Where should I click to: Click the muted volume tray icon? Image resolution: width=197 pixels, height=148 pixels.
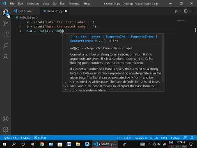coord(159,144)
